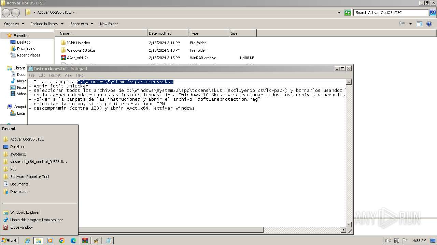Image resolution: width=437 pixels, height=245 pixels.
Task: Sort by the Name column header
Action: point(101,33)
